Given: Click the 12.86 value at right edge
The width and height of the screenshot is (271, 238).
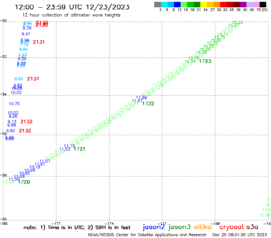Looking at the screenshot, I should click(265, 215).
